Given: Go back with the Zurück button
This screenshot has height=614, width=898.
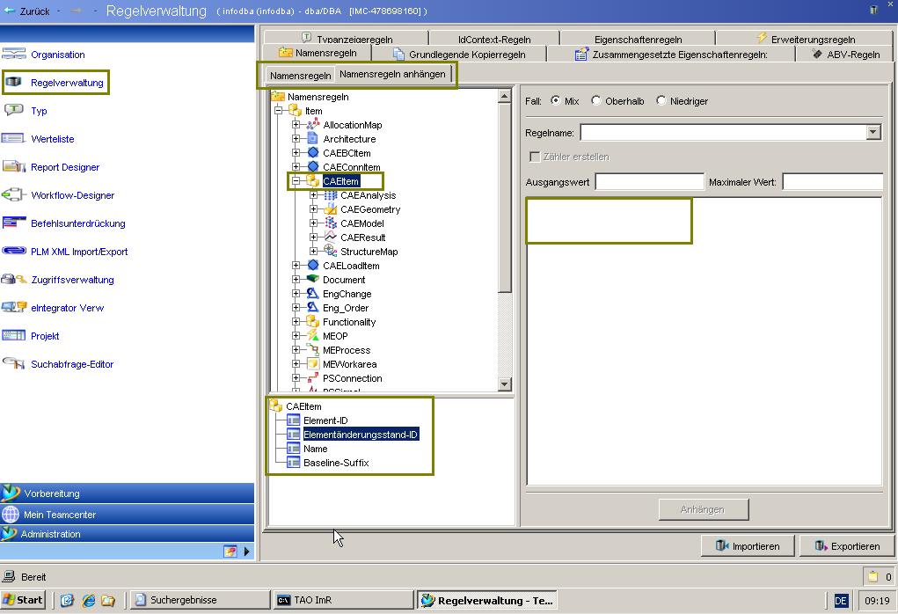Looking at the screenshot, I should [27, 11].
